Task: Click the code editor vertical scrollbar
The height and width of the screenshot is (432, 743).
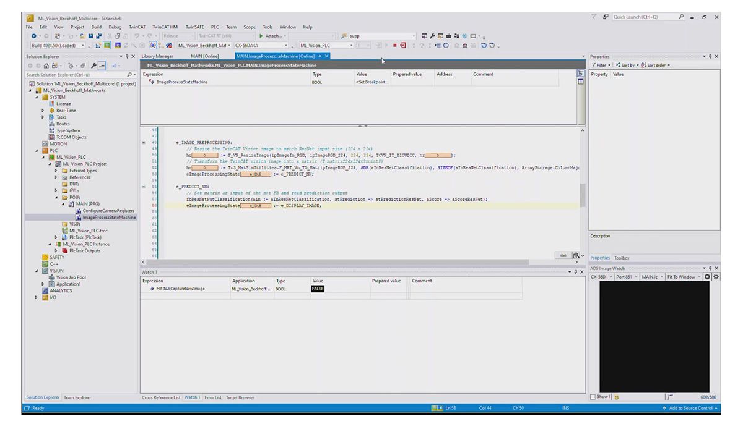Action: (583, 194)
